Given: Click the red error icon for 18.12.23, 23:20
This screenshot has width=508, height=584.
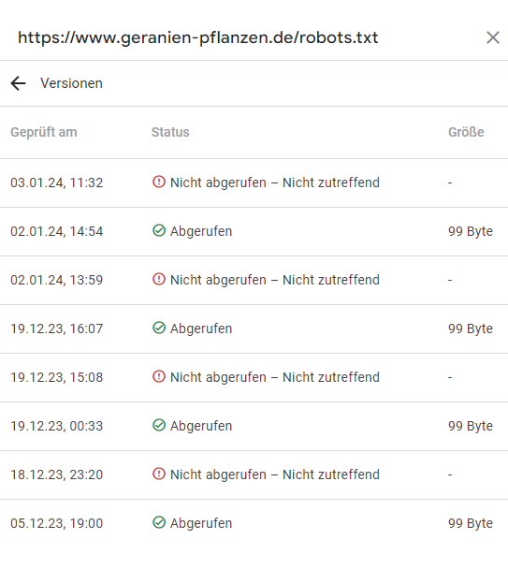Looking at the screenshot, I should pyautogui.click(x=159, y=474).
